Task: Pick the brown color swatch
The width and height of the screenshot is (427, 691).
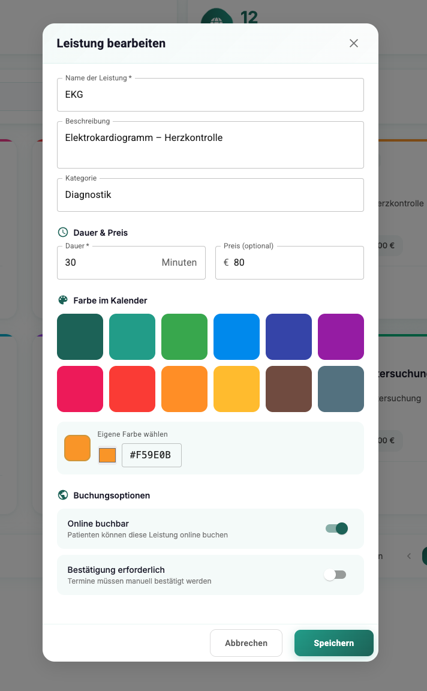Action: pos(288,389)
